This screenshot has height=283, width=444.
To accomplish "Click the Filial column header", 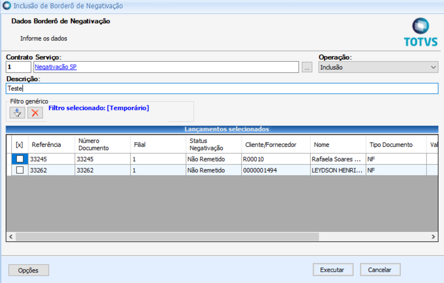I will pos(158,145).
